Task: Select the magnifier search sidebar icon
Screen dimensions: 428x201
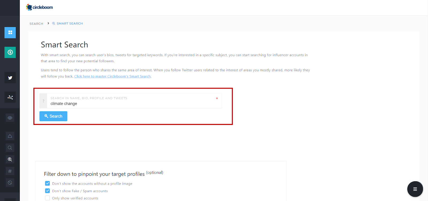Action: click(10, 148)
